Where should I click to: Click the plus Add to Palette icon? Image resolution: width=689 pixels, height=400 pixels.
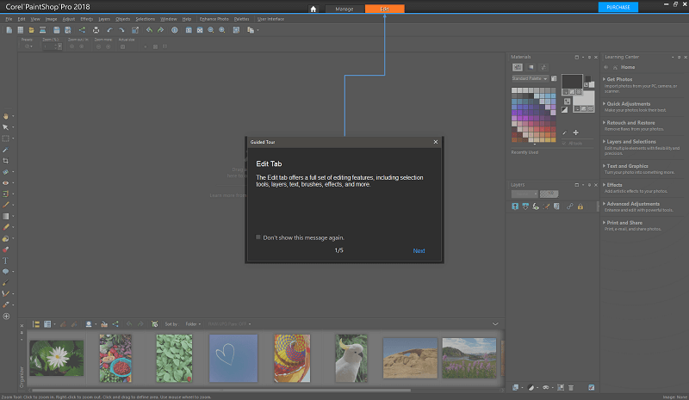point(575,132)
